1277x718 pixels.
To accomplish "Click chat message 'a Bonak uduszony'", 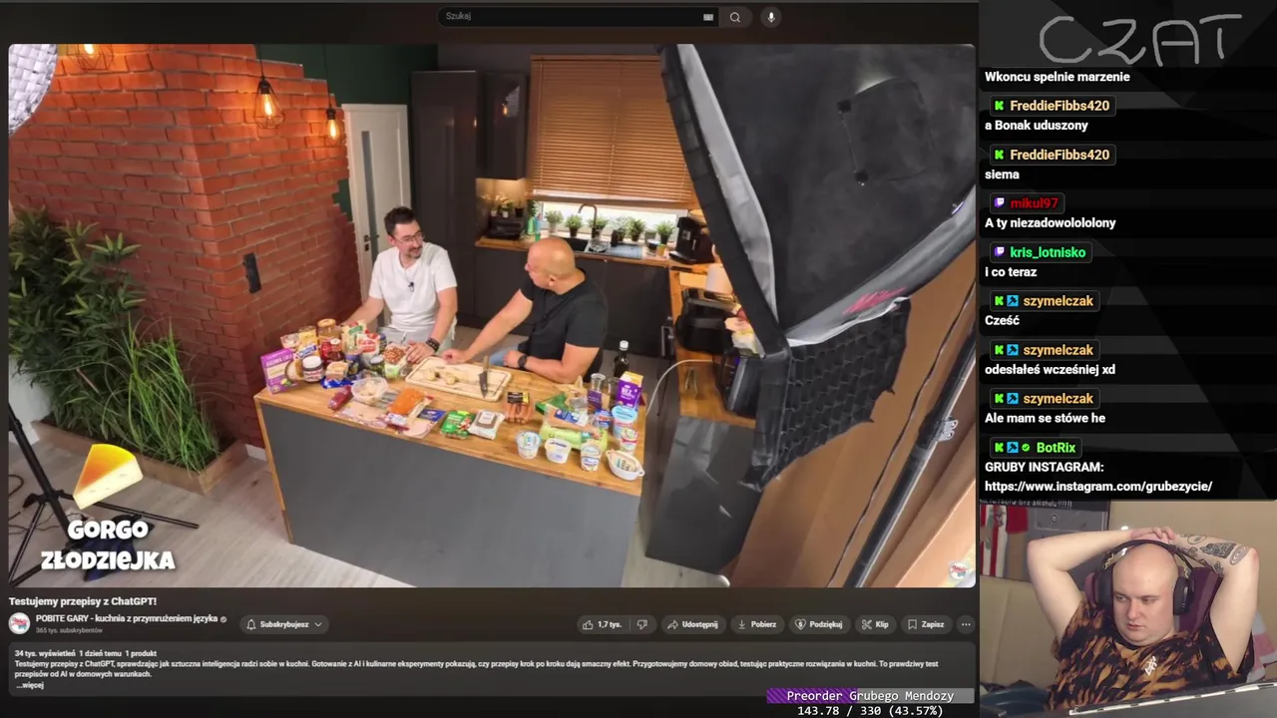I will pos(1036,126).
